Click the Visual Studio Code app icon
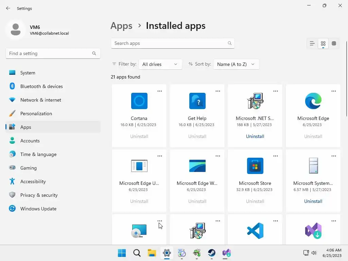348x261 pixels. (255, 231)
